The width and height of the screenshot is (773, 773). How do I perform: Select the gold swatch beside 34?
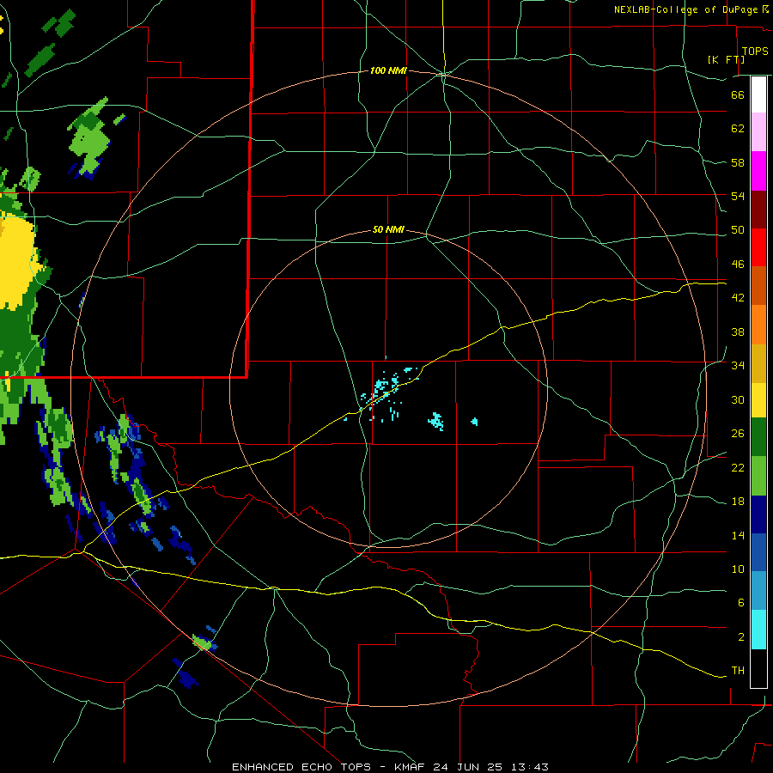758,363
